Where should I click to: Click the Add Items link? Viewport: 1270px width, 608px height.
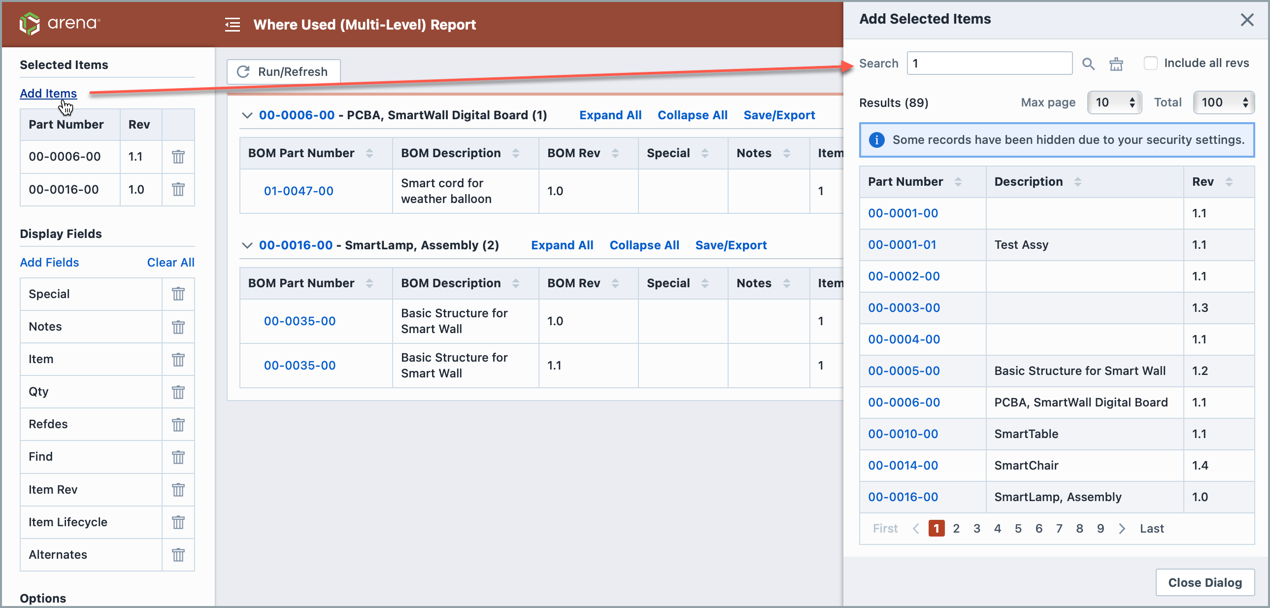[48, 93]
